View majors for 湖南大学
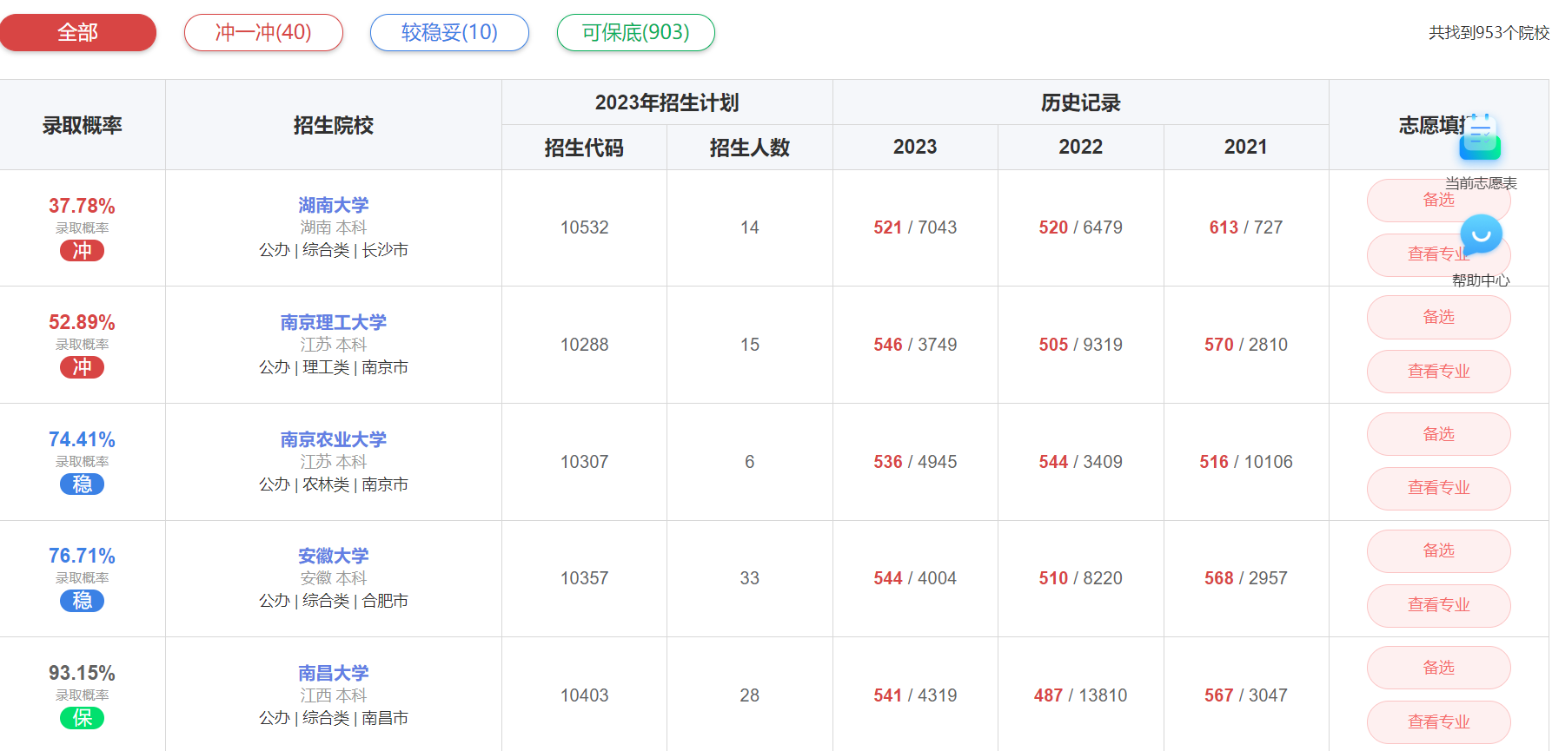The width and height of the screenshot is (1552, 751). [1438, 254]
